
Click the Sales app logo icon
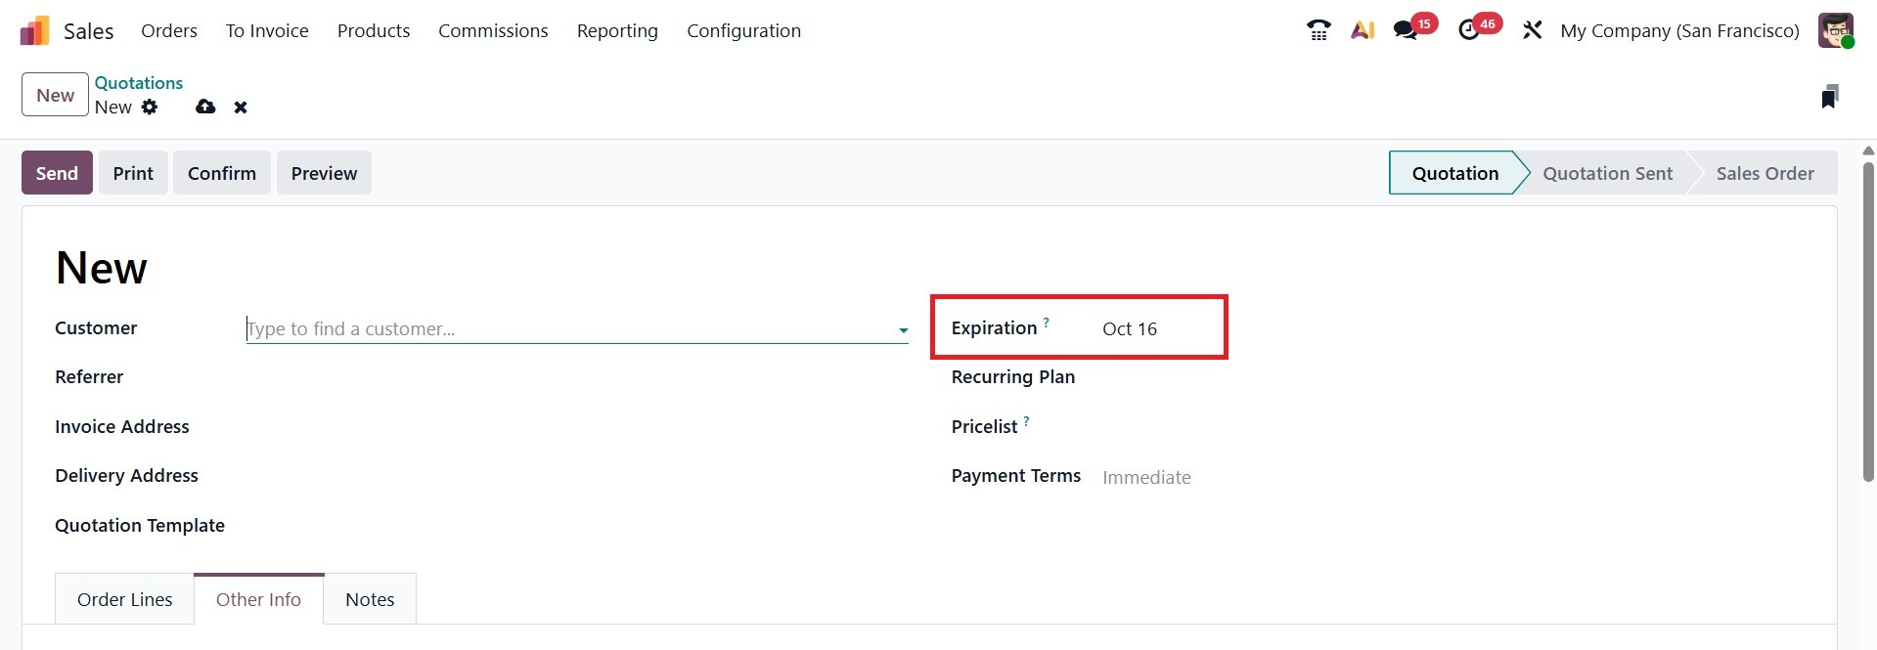point(34,31)
